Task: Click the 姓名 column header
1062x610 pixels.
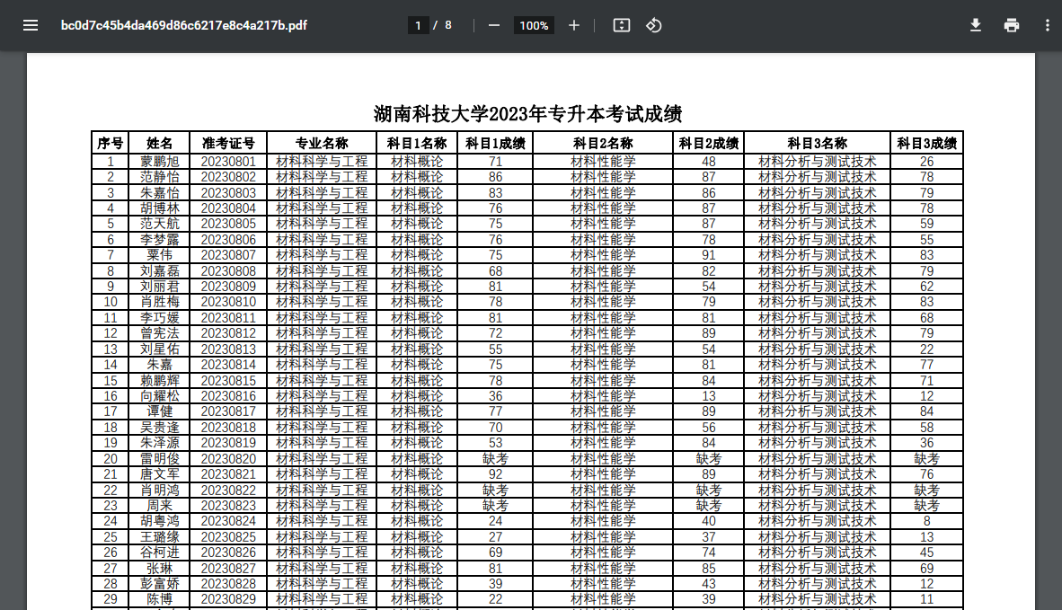Action: pyautogui.click(x=159, y=143)
